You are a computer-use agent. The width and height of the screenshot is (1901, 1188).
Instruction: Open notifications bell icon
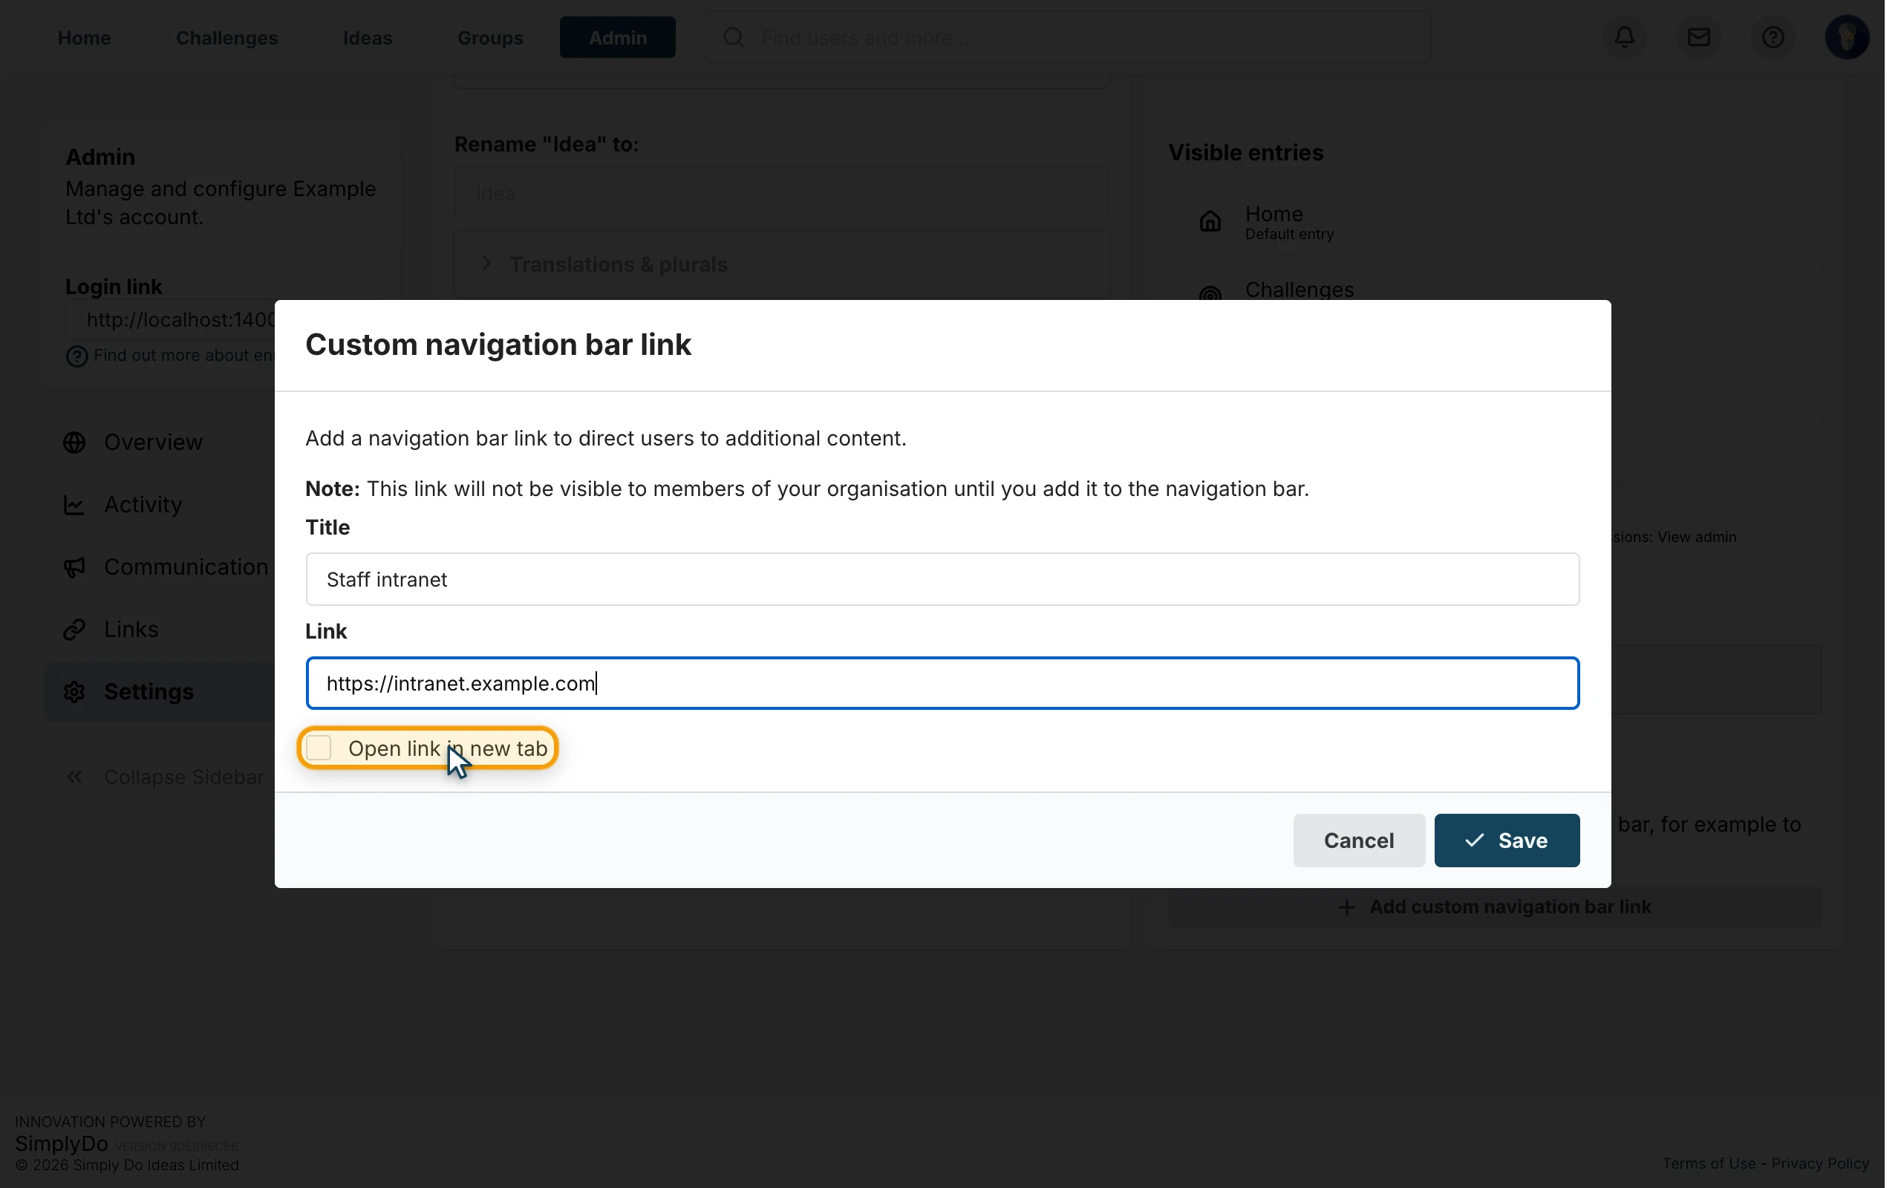[x=1625, y=37]
